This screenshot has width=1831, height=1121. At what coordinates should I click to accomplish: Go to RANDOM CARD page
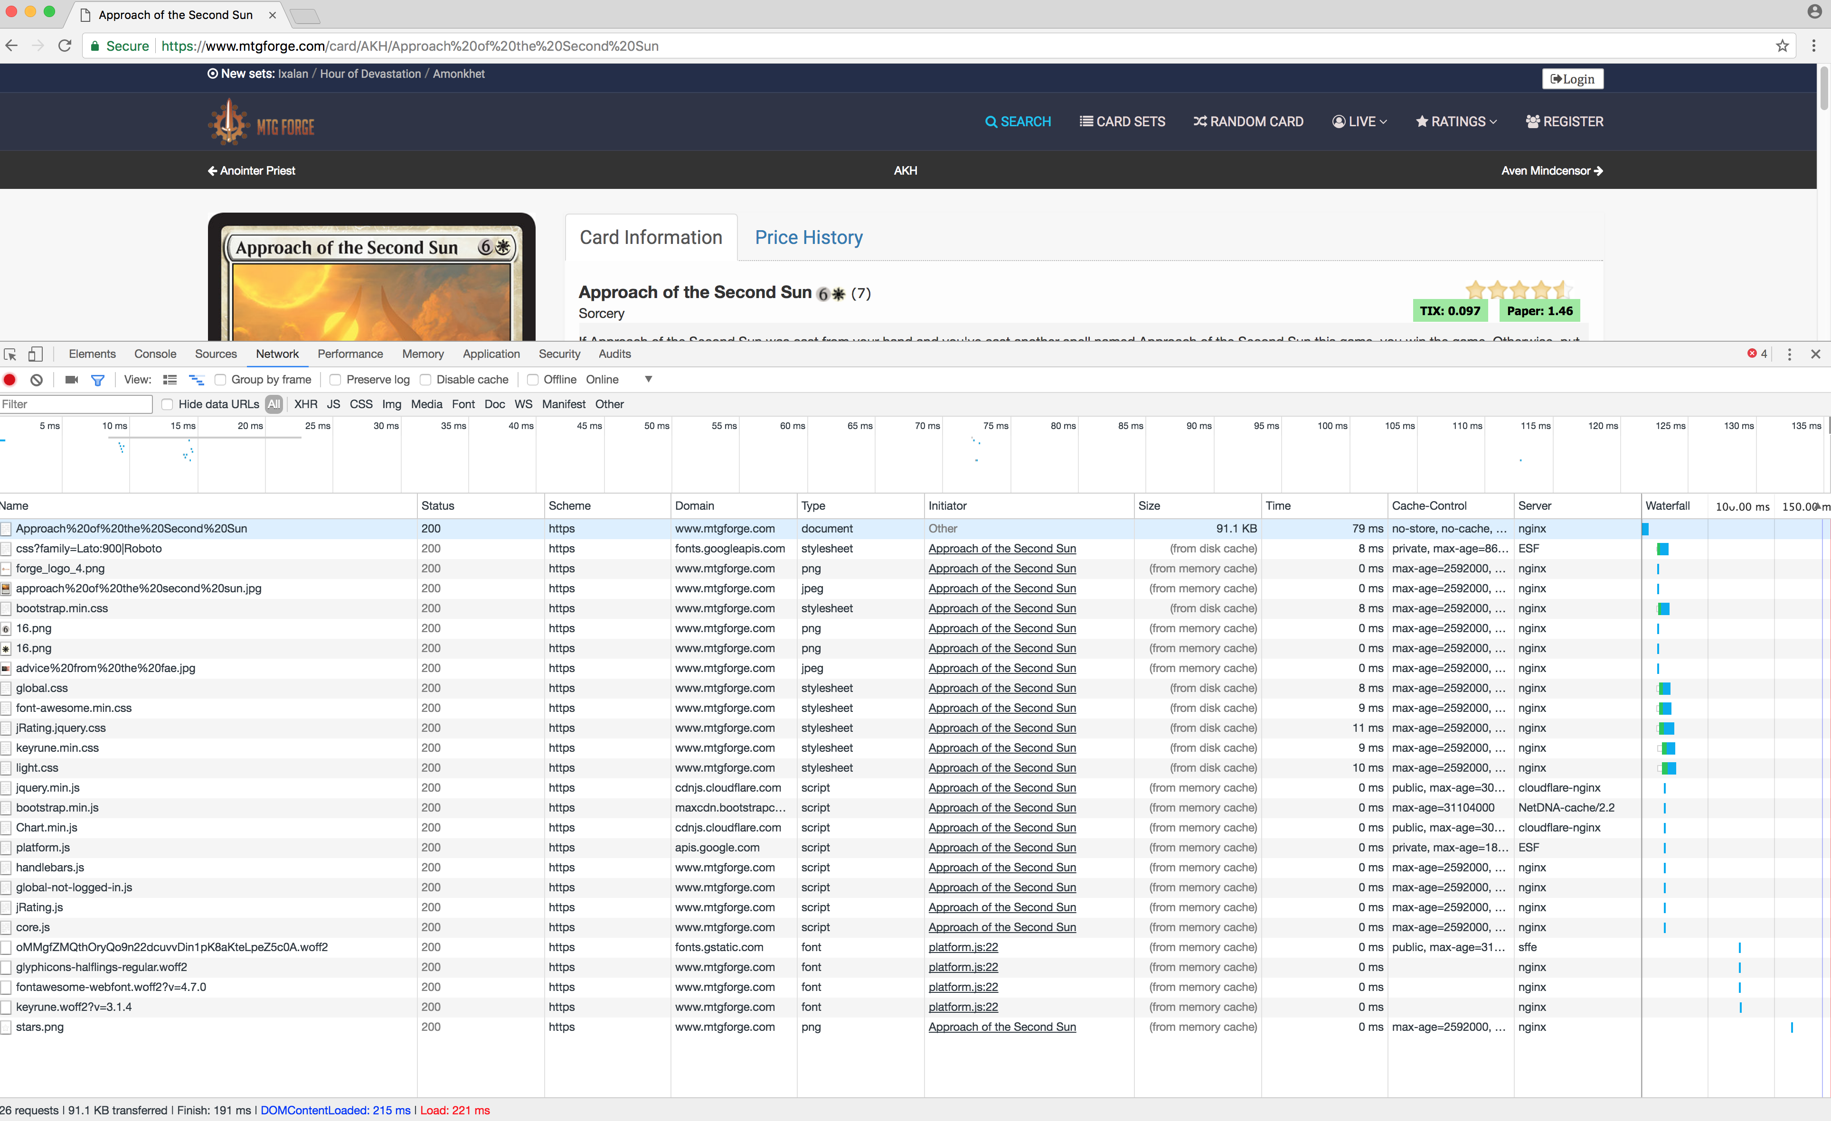point(1248,122)
